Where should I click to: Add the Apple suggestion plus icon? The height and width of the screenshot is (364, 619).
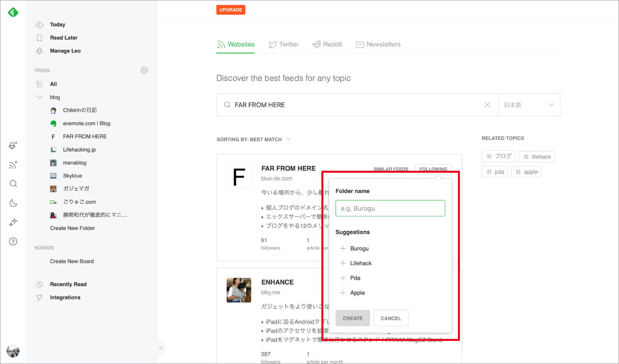point(343,293)
